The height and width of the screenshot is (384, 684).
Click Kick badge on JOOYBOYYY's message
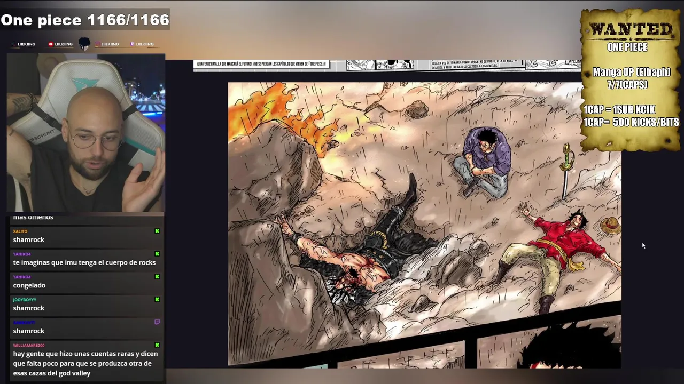[157, 300]
